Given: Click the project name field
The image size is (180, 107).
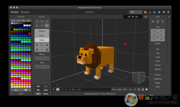Looking at the screenshot, I should pos(90,12).
